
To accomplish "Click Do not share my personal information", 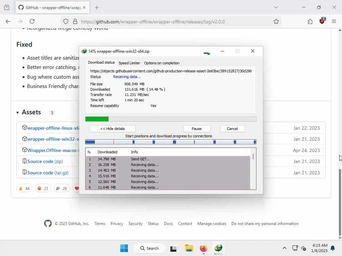I will [x=265, y=224].
